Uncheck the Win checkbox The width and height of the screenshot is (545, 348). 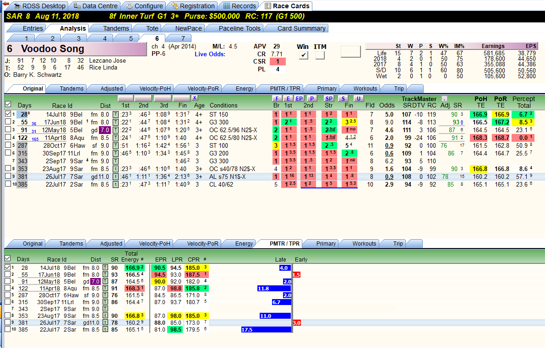click(304, 55)
